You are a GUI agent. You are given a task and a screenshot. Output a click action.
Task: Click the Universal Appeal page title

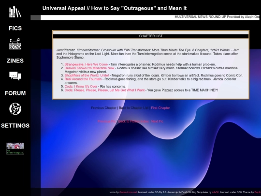click(x=115, y=8)
